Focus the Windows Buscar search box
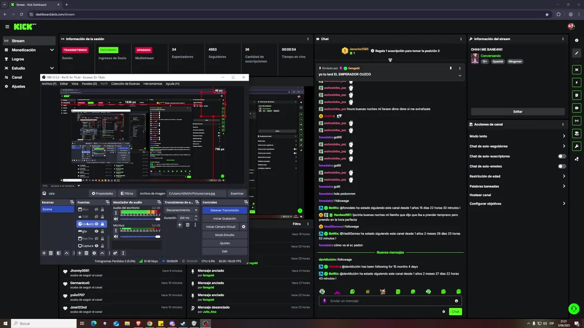 [44, 323]
